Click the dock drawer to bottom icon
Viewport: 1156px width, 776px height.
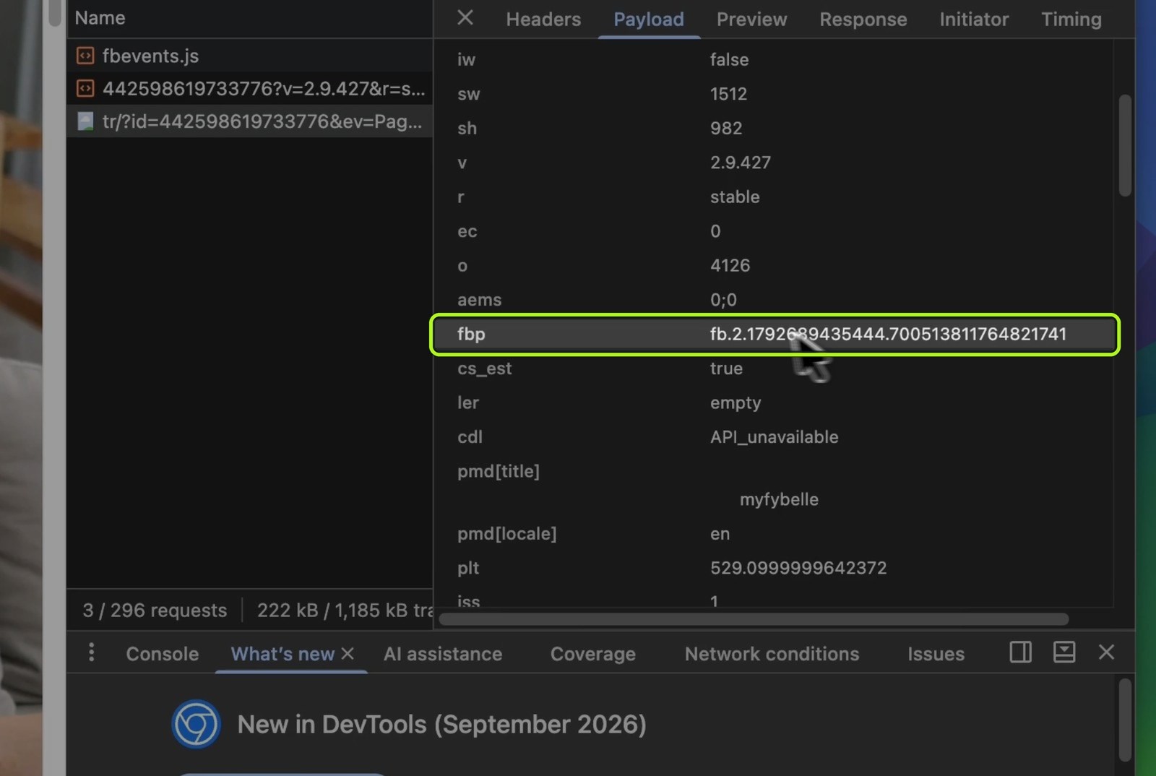pyautogui.click(x=1064, y=652)
